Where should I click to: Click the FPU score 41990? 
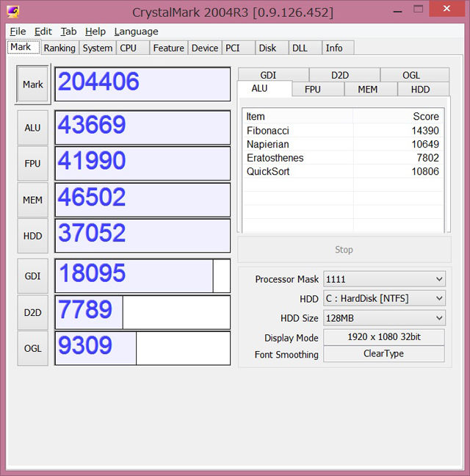tap(142, 164)
